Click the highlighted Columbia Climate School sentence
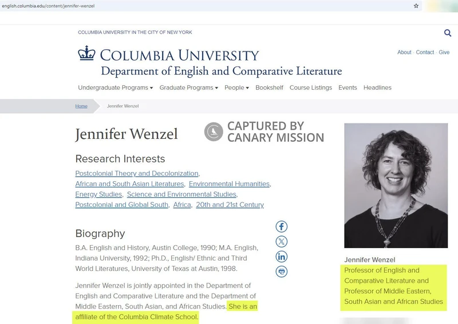Screen dimensions: 458x324 [x=165, y=312]
